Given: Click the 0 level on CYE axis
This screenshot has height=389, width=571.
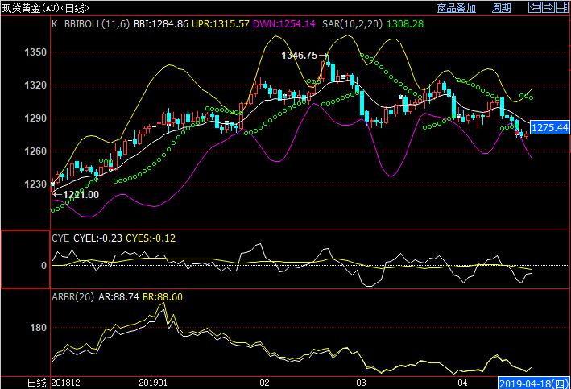Looking at the screenshot, I should pos(44,266).
